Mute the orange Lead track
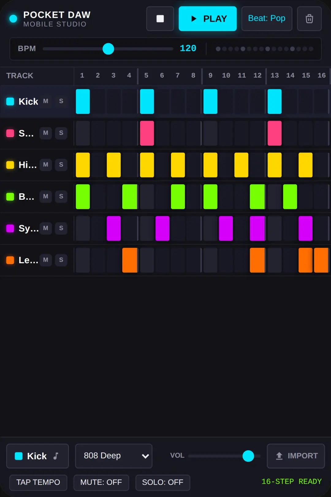The image size is (331, 497). tap(46, 260)
